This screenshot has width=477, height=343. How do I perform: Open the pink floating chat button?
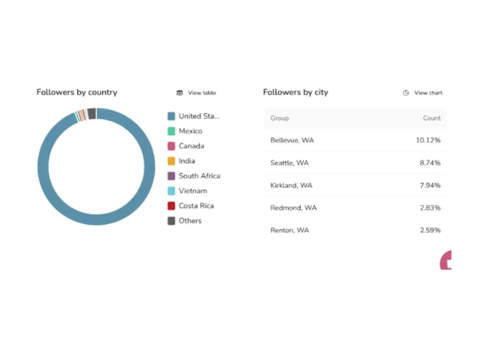[446, 260]
